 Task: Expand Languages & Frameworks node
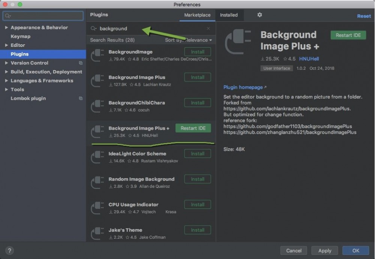click(6, 81)
